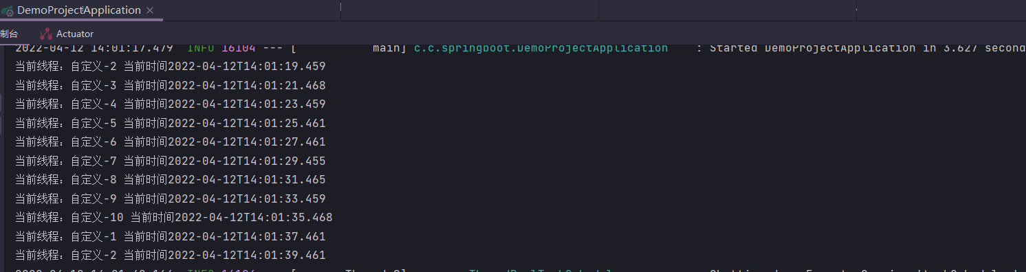1026x272 pixels.
Task: Click the INFO level text in startup log
Action: [x=201, y=48]
